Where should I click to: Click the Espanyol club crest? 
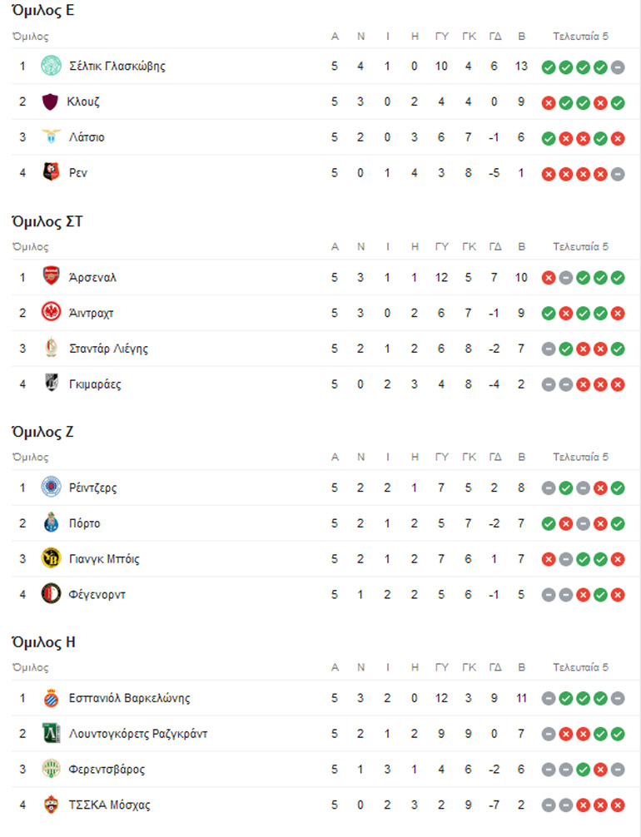point(52,698)
